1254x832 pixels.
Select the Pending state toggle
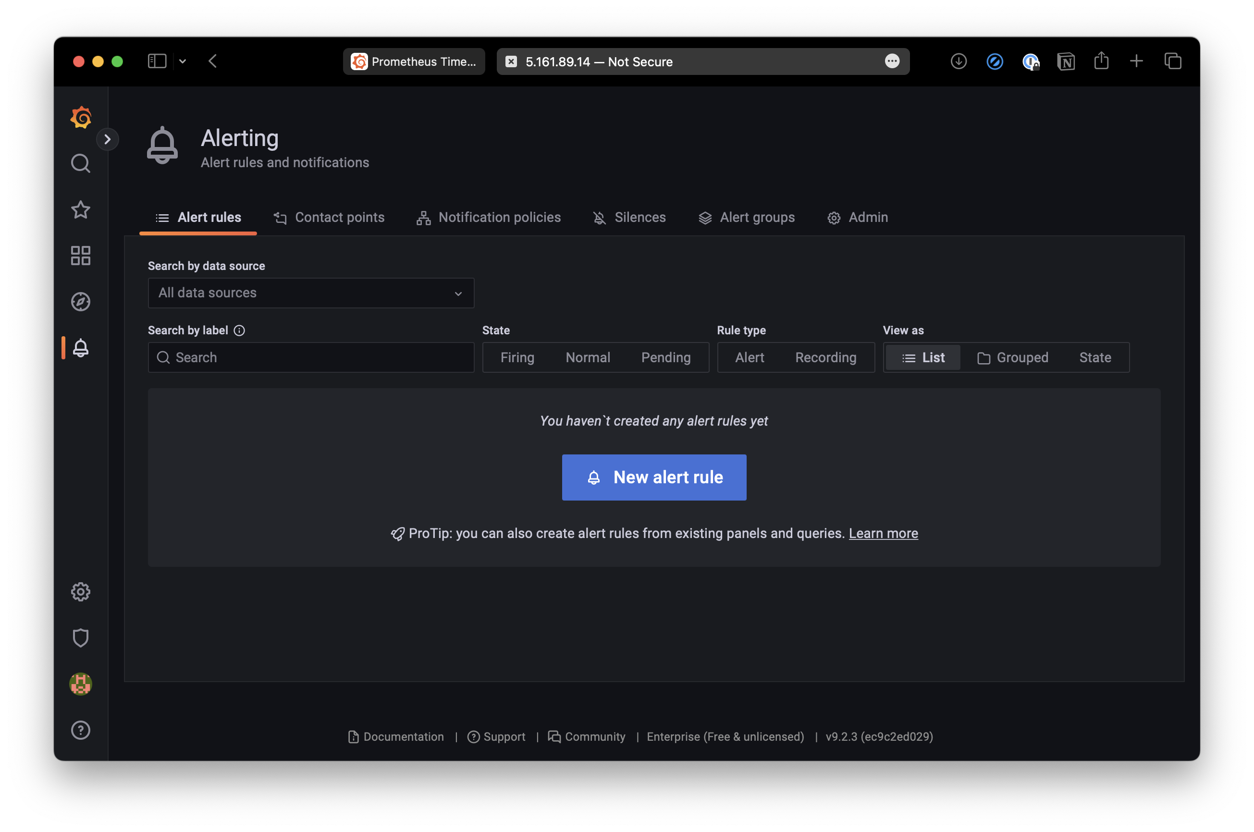(x=665, y=356)
